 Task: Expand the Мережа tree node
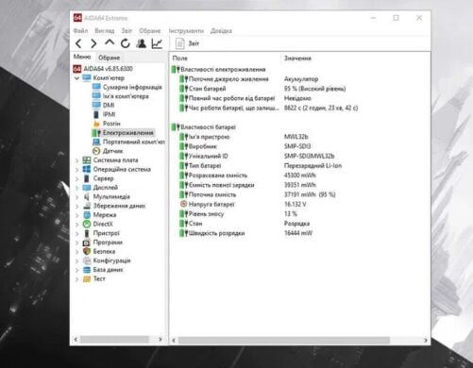coord(76,215)
